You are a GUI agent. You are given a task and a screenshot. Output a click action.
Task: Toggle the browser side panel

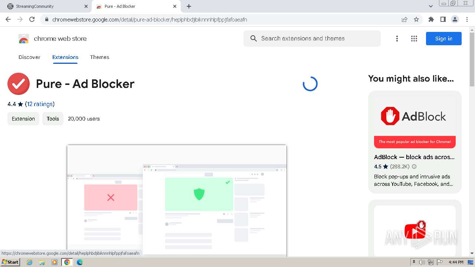[443, 19]
